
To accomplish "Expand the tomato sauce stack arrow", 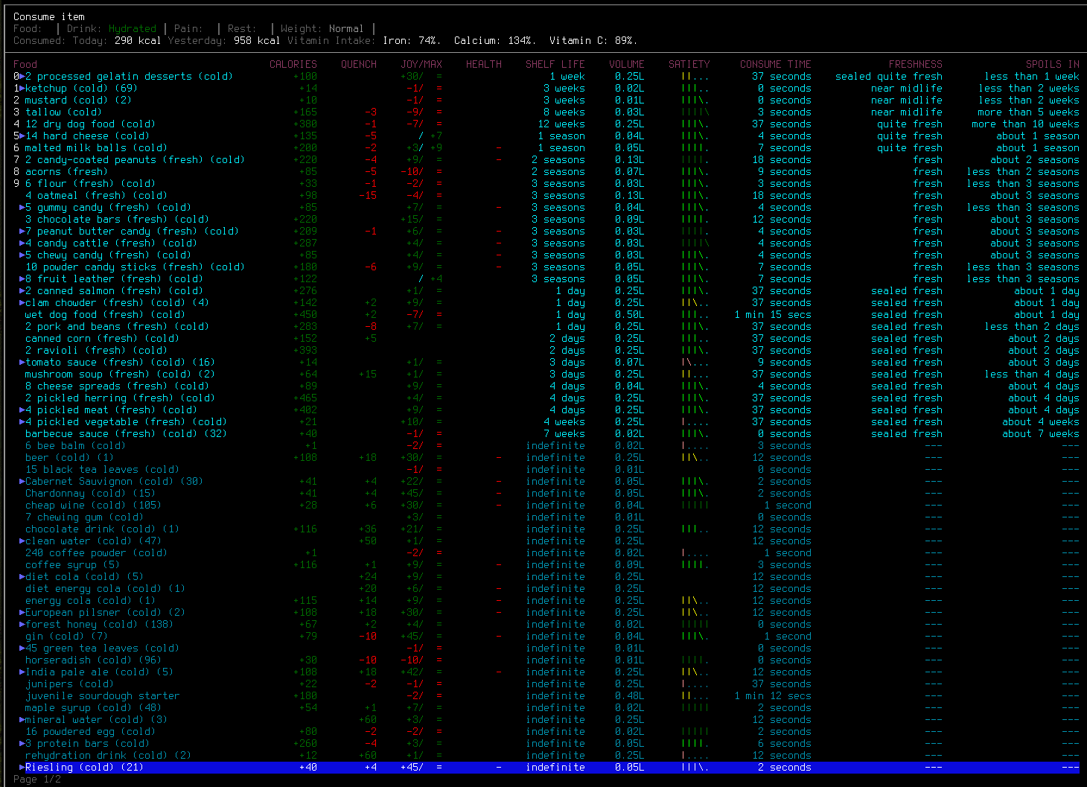I will point(22,363).
